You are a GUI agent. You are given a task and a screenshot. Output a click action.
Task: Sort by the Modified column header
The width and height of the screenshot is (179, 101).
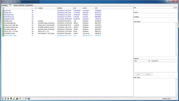click(65, 8)
